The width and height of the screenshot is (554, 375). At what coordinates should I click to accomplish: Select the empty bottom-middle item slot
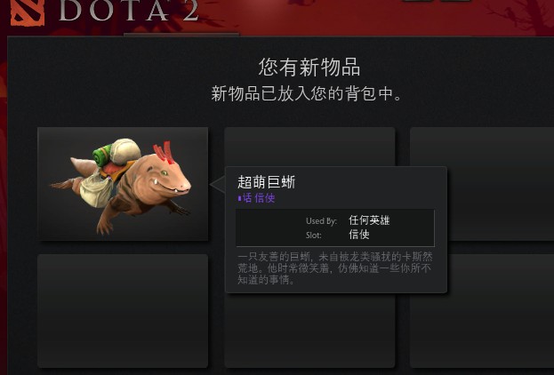point(309,331)
